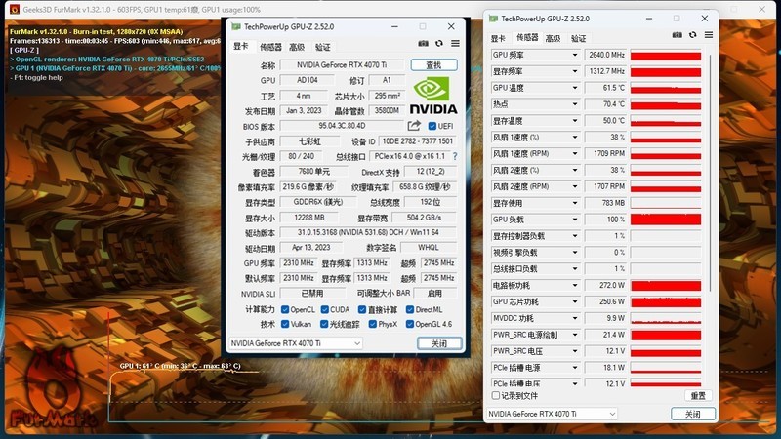
Task: Expand the 电路板功耗 sensor dropdown
Action: [575, 285]
